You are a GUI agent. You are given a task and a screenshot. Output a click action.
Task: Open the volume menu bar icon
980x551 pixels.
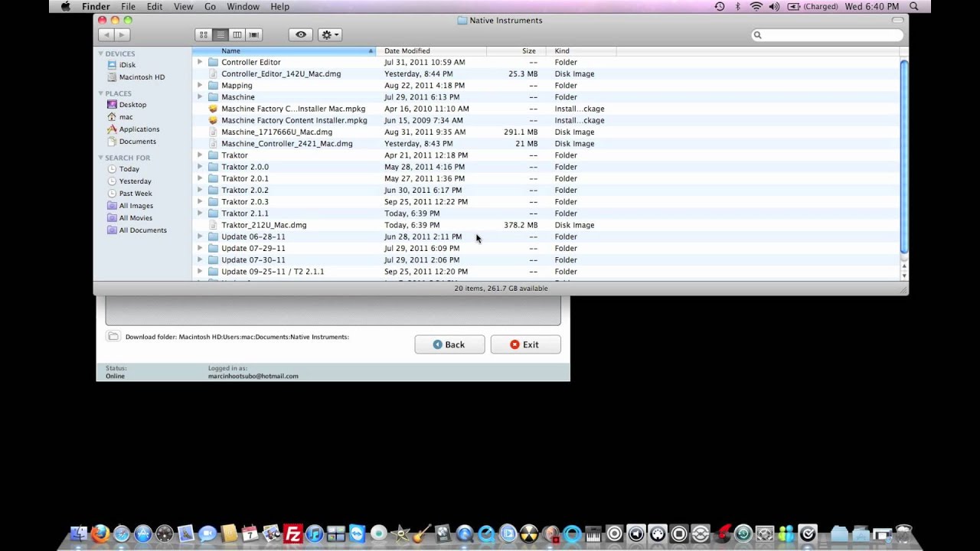[x=774, y=6]
